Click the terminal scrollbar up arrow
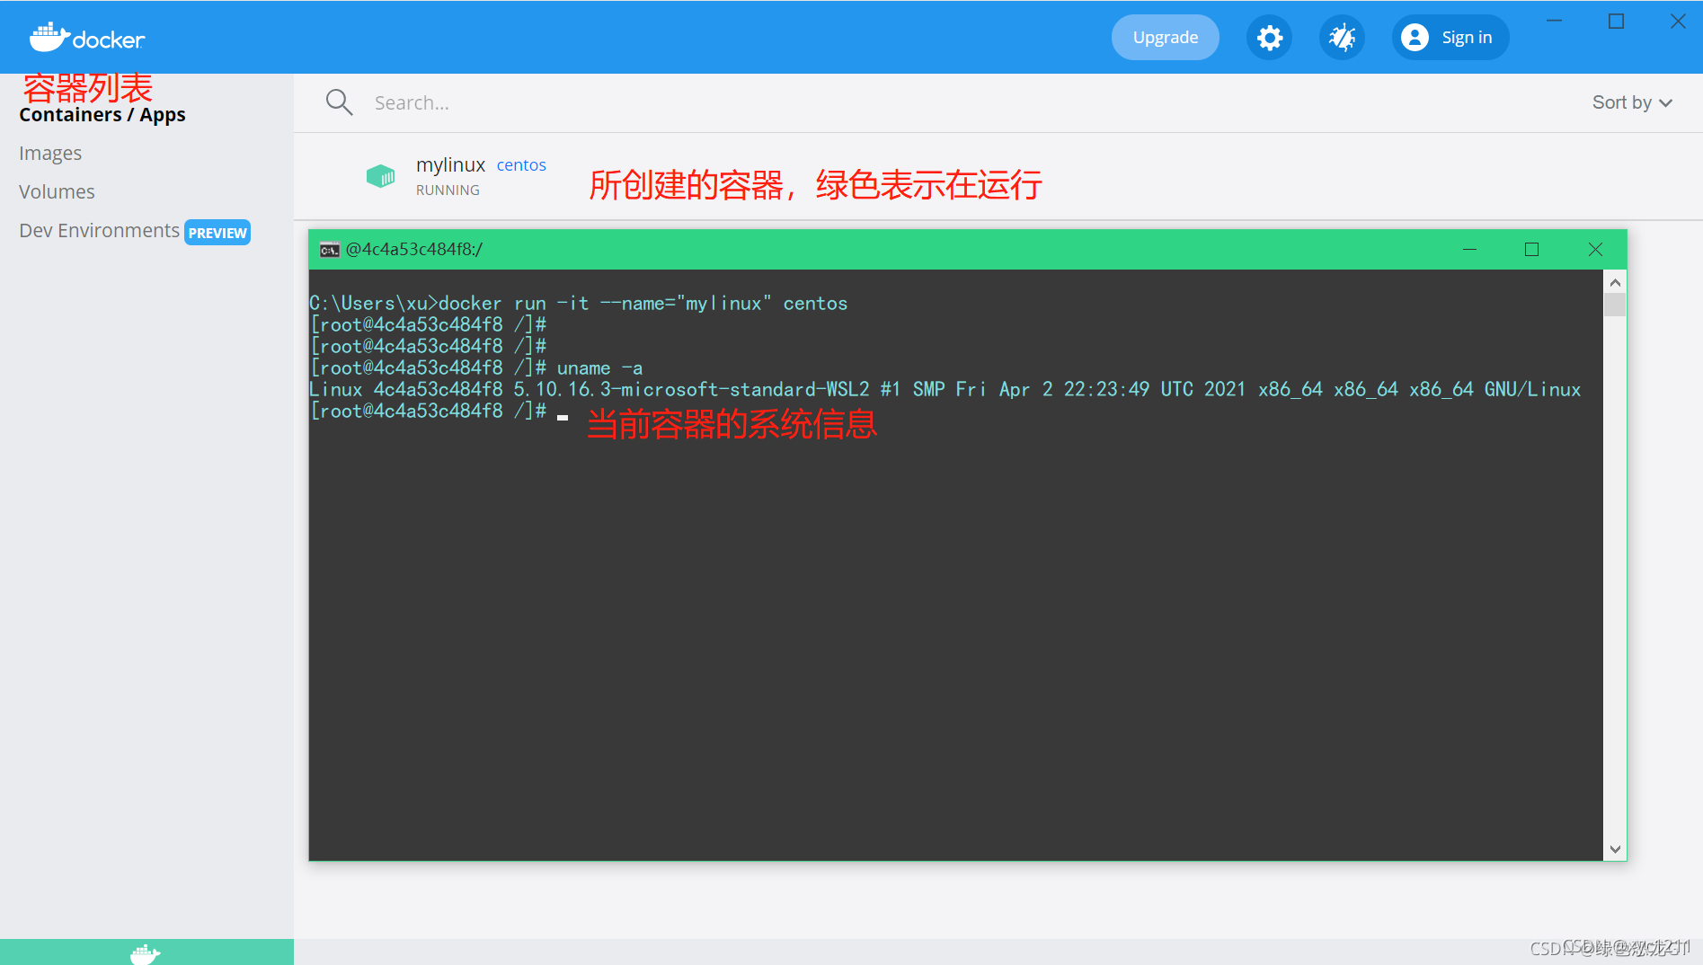The image size is (1703, 965). [x=1614, y=281]
